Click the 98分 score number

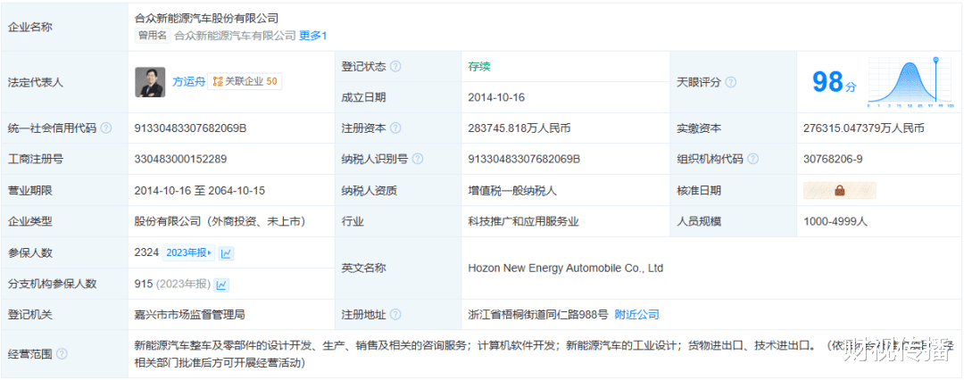click(834, 82)
